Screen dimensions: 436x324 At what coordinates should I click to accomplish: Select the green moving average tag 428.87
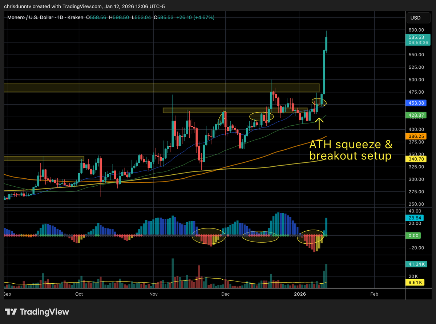(416, 115)
